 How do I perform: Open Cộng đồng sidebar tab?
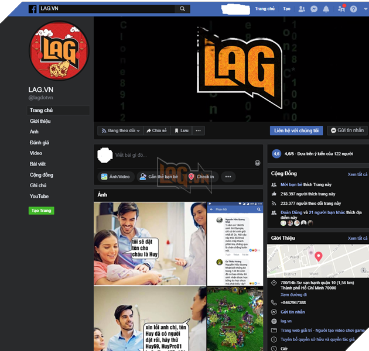[42, 175]
